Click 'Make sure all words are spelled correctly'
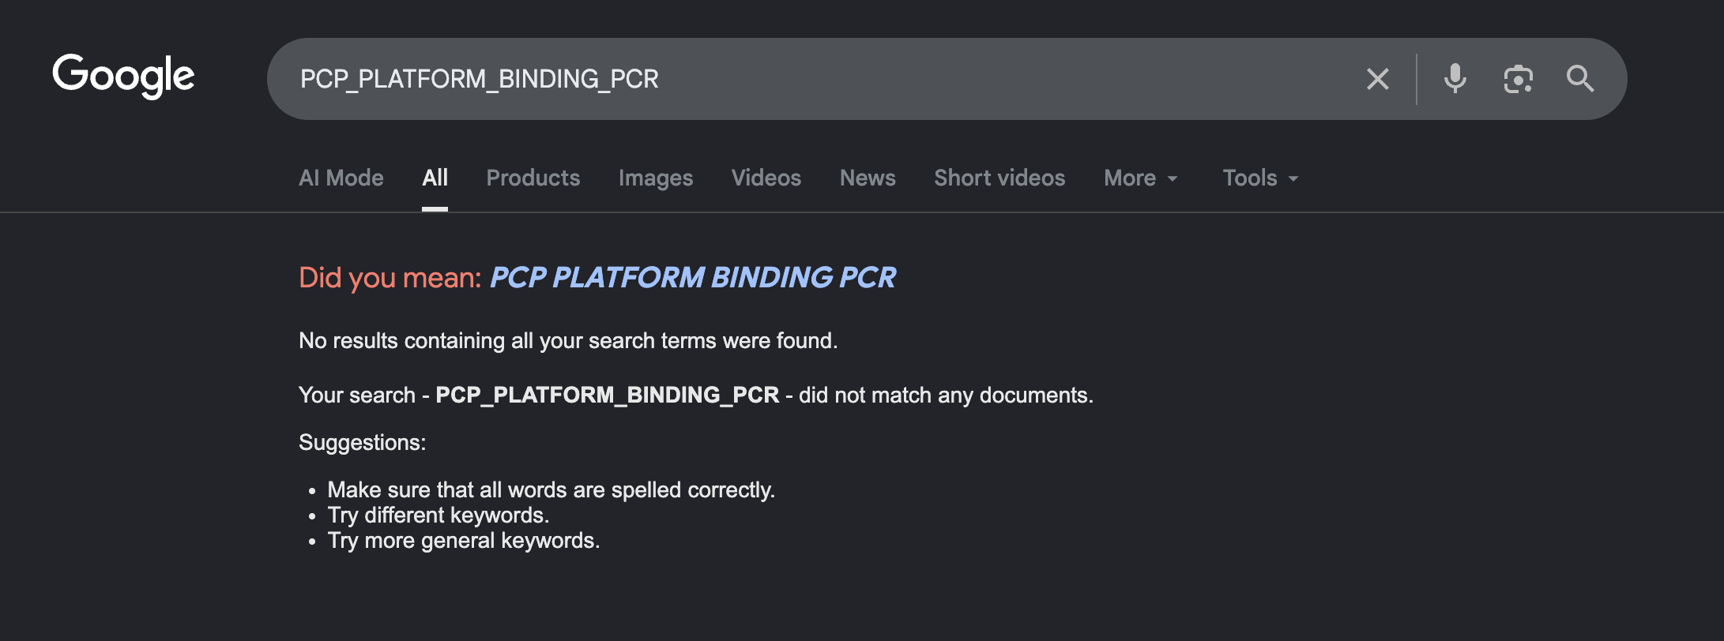This screenshot has width=1724, height=641. pyautogui.click(x=551, y=490)
